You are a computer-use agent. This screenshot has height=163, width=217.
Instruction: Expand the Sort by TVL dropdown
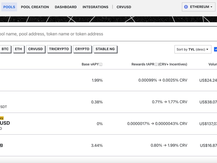click(x=193, y=49)
